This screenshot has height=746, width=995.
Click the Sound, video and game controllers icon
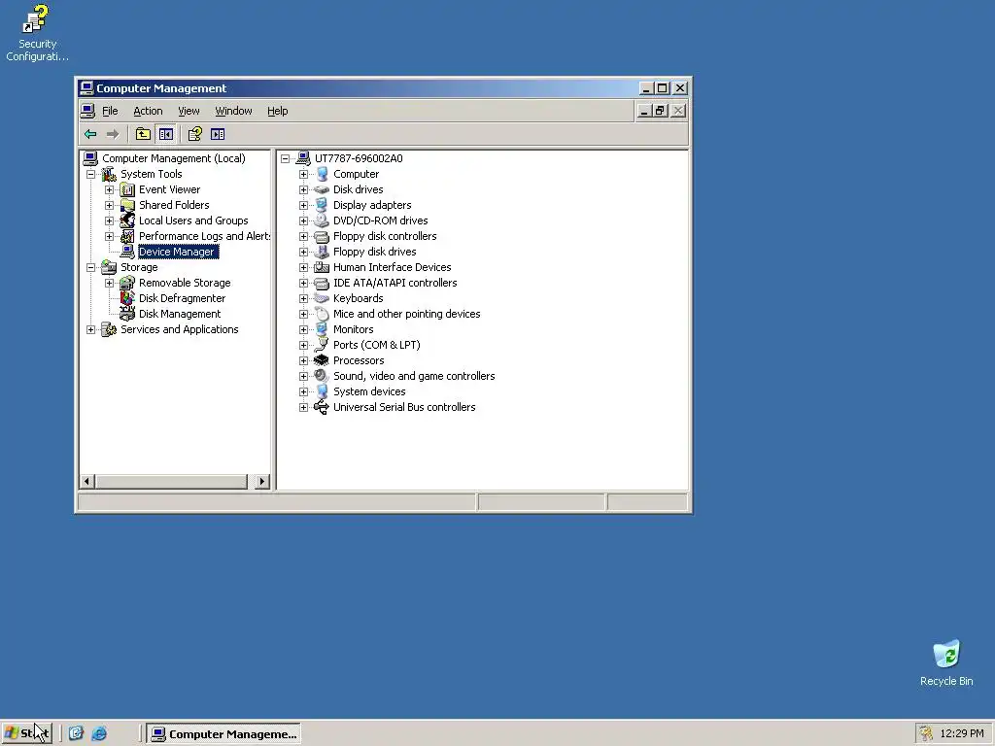pyautogui.click(x=322, y=376)
